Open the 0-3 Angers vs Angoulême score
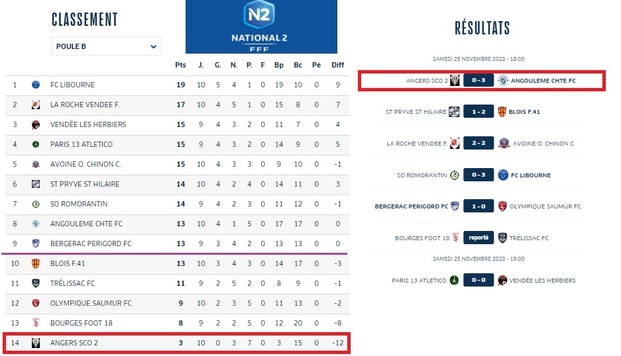621x356 pixels. [479, 81]
